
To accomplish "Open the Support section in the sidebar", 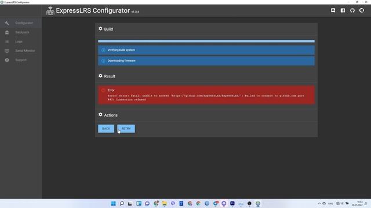I will pos(21,60).
